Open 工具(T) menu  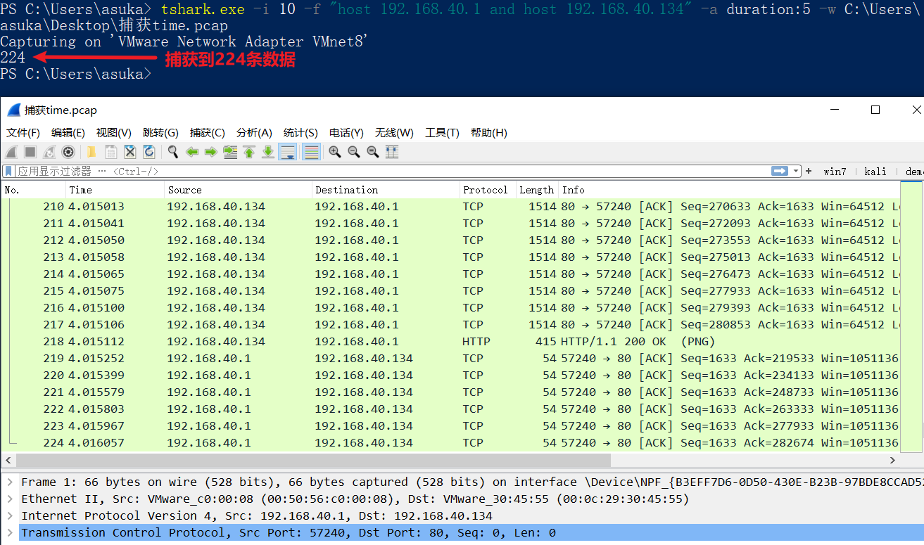coord(442,133)
